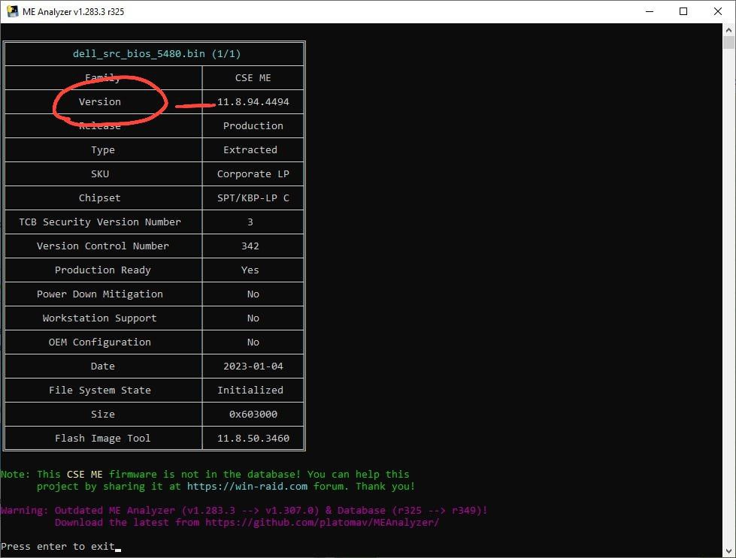Click the Version Control Number label
The height and width of the screenshot is (558, 736).
[x=103, y=246]
